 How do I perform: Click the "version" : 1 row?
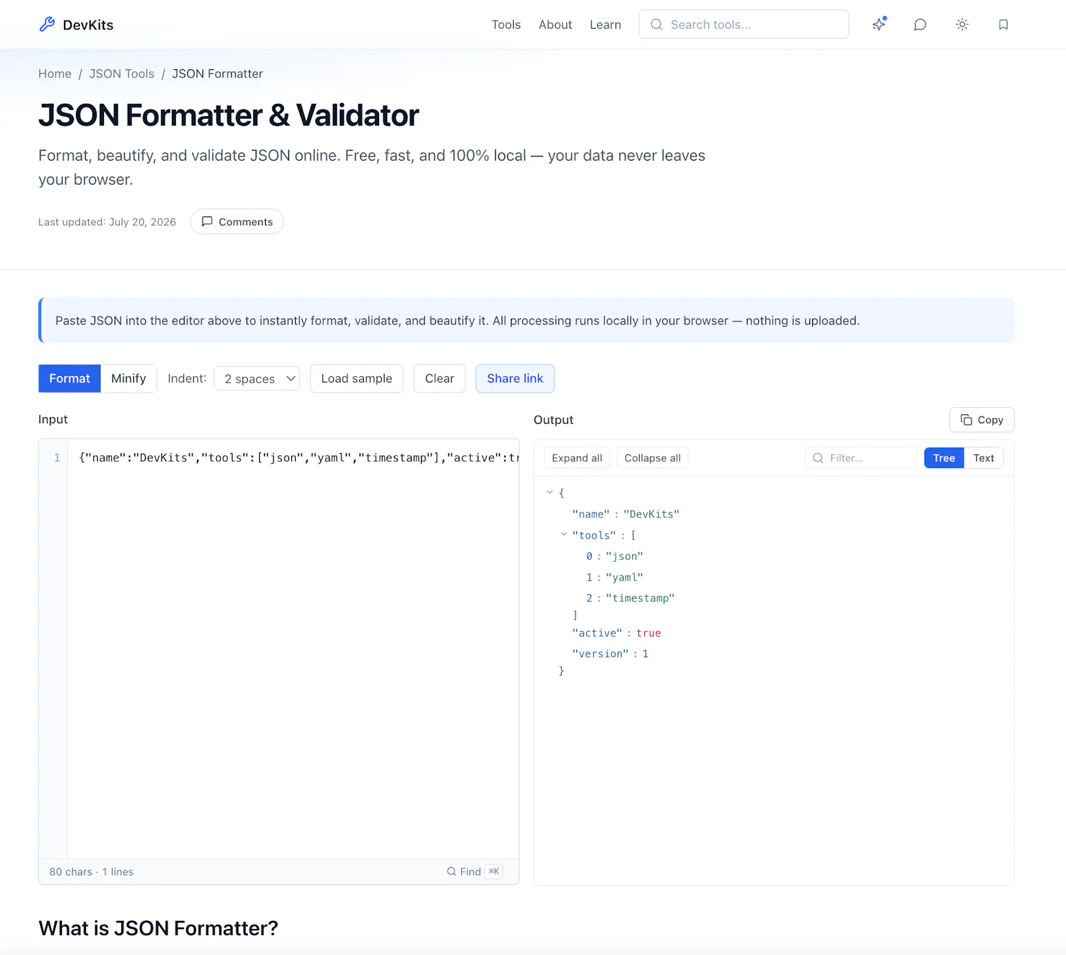coord(610,654)
